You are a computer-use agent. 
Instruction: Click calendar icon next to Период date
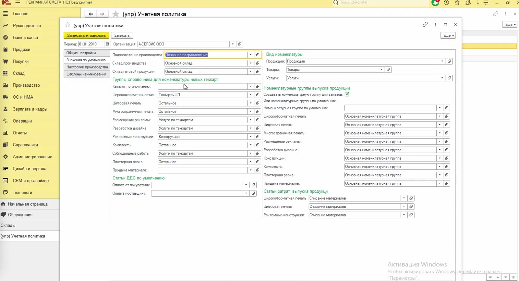click(107, 44)
